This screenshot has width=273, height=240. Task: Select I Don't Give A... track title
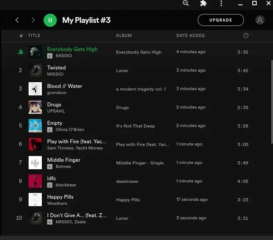77,215
